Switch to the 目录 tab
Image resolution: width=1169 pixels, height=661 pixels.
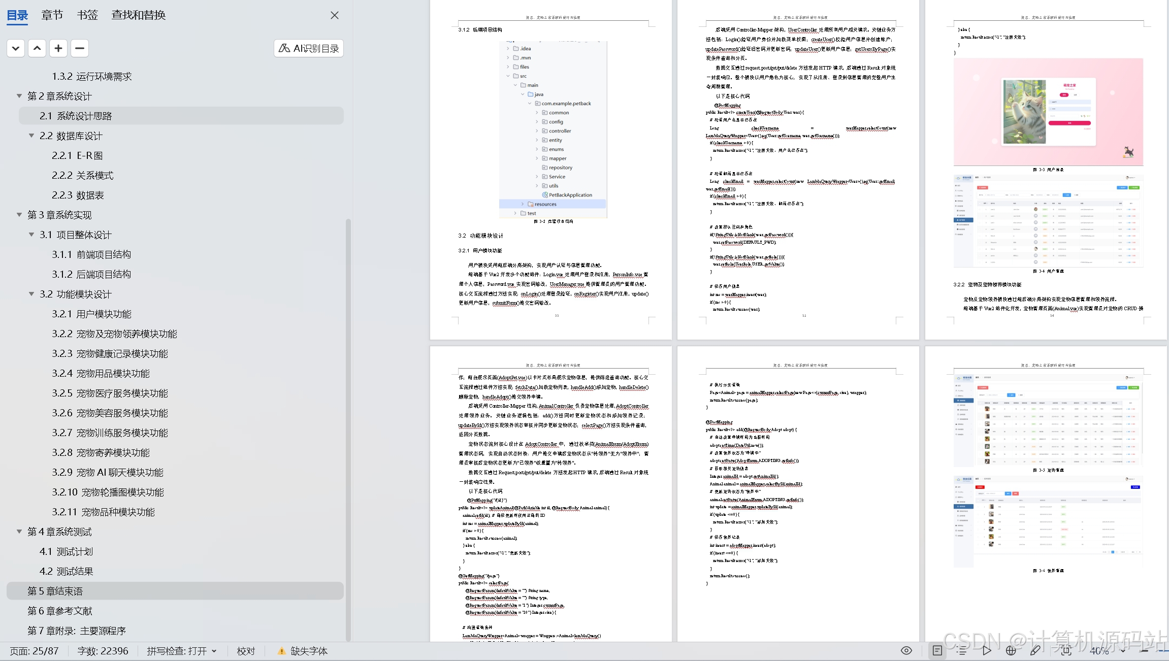coord(17,15)
